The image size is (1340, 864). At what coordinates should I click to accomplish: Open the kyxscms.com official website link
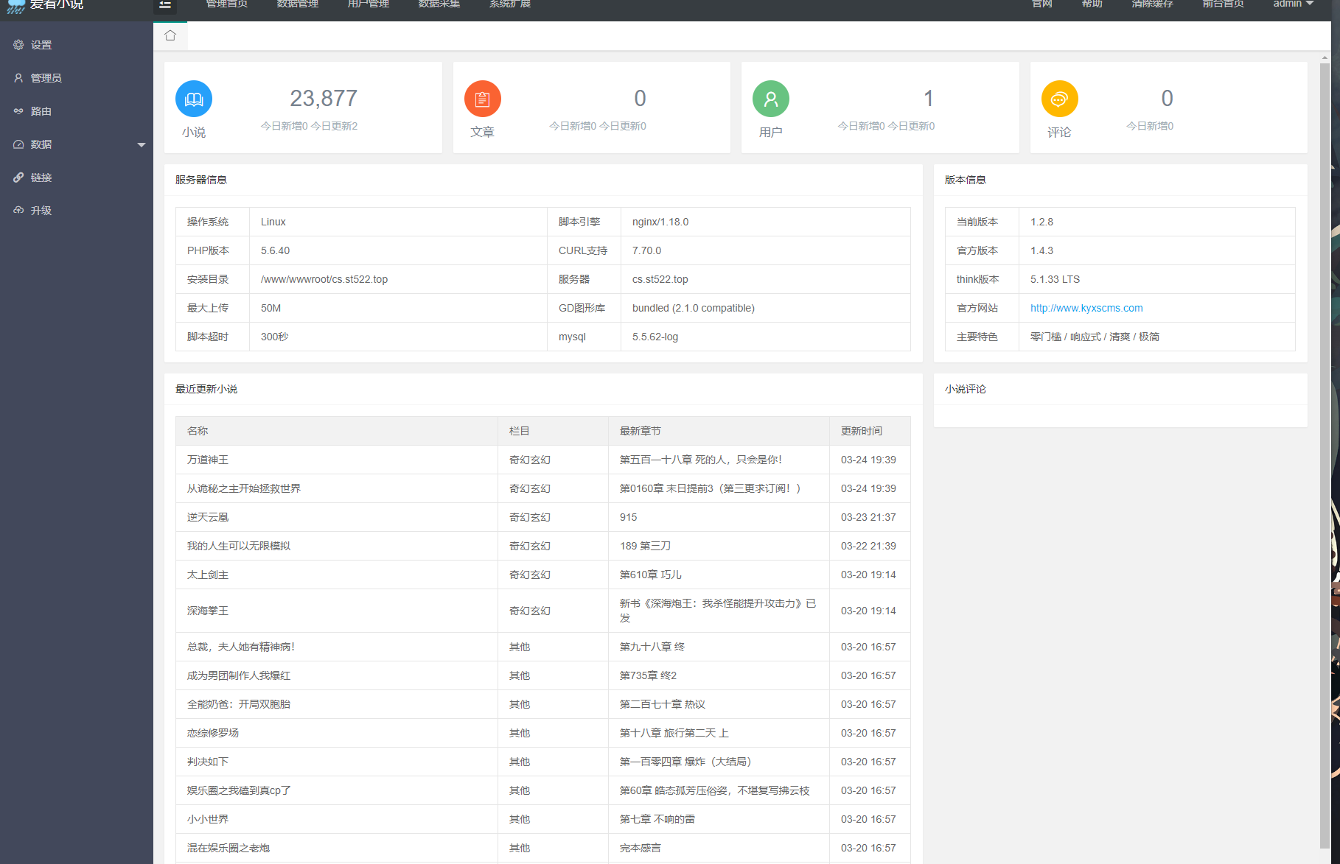pyautogui.click(x=1086, y=308)
